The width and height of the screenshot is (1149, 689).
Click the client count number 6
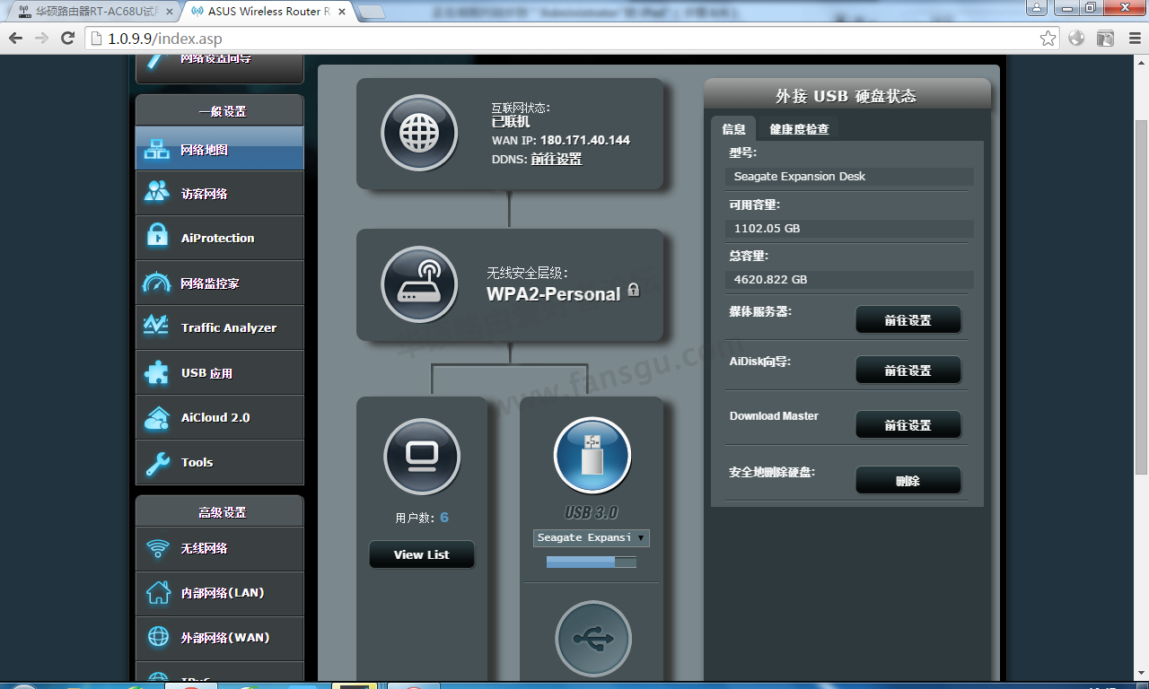[x=444, y=517]
